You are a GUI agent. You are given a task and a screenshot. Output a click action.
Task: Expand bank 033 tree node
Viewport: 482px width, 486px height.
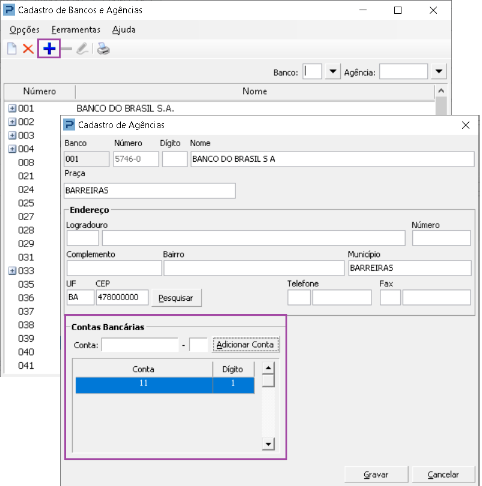[12, 271]
